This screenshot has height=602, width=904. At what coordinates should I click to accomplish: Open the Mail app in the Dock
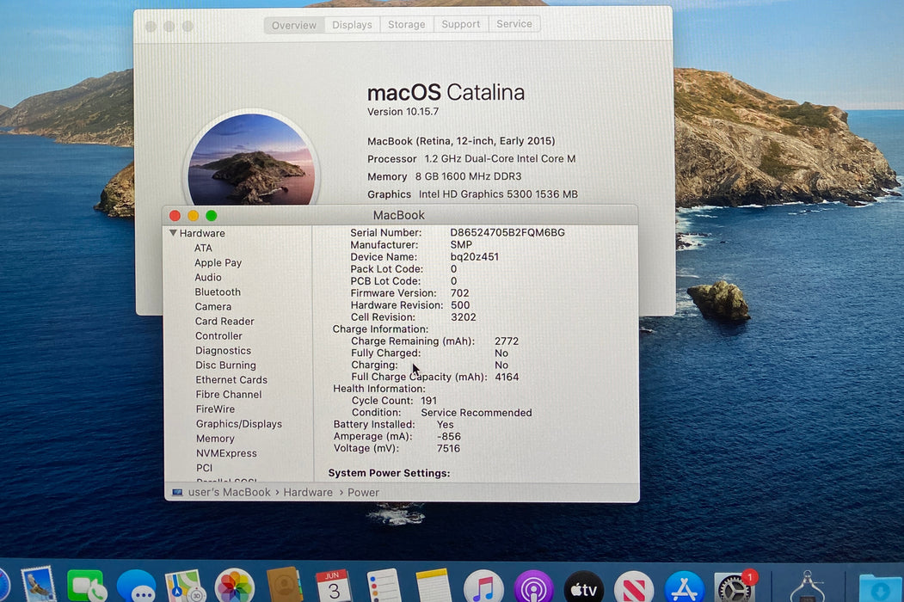[x=39, y=585]
